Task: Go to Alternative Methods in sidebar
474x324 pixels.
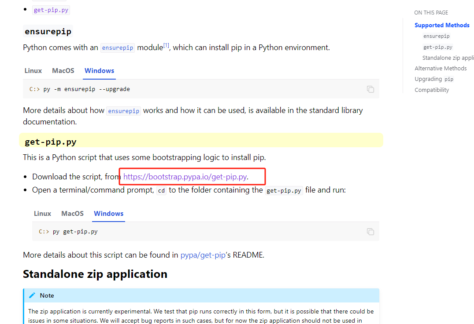Action: tap(441, 69)
